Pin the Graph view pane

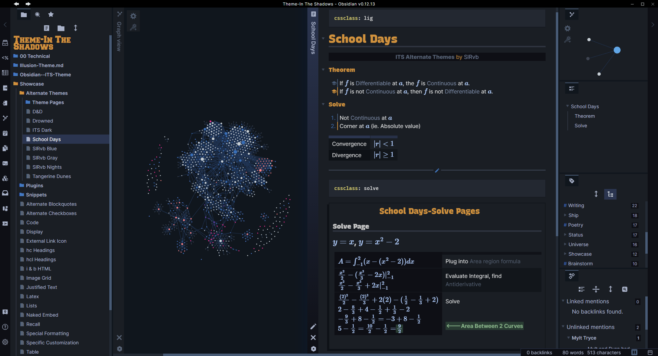(x=119, y=349)
